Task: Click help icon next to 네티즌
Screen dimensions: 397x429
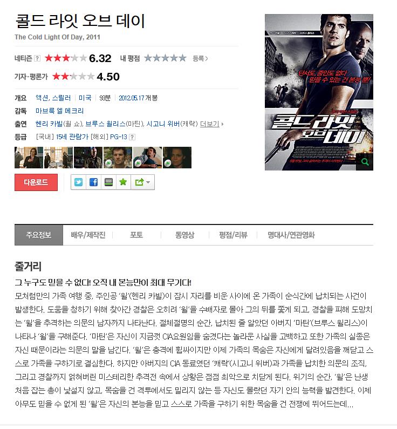Action: pyautogui.click(x=37, y=58)
